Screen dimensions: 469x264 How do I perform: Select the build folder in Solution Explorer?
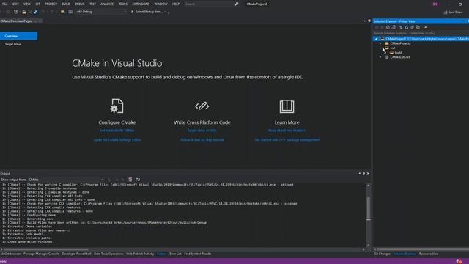(398, 52)
